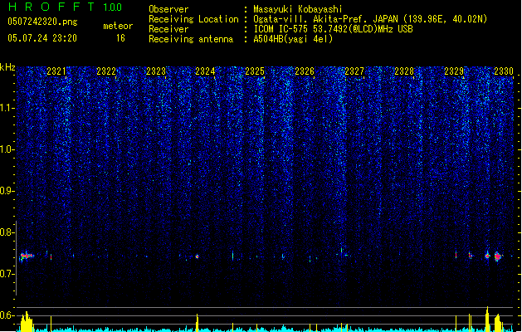The height and width of the screenshot is (332, 522).
Task: Click receiver text ICOM IC-575 53.7492 MHz USB
Action: coord(334,29)
